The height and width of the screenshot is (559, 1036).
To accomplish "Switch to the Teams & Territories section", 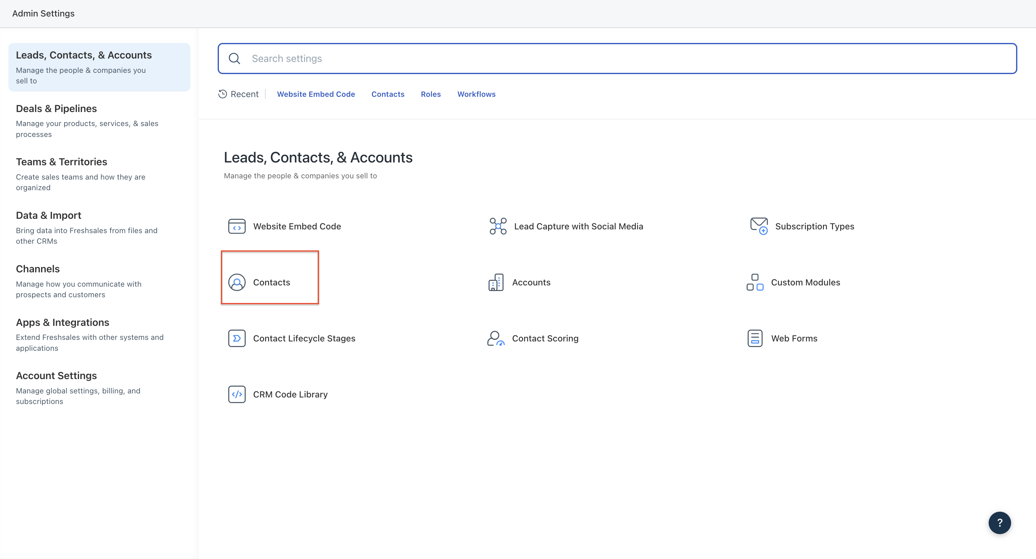I will tap(62, 162).
